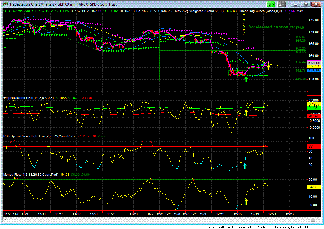324x229 pixels.
Task: Click the 'L=157.10' last price text
Action: 42,11
